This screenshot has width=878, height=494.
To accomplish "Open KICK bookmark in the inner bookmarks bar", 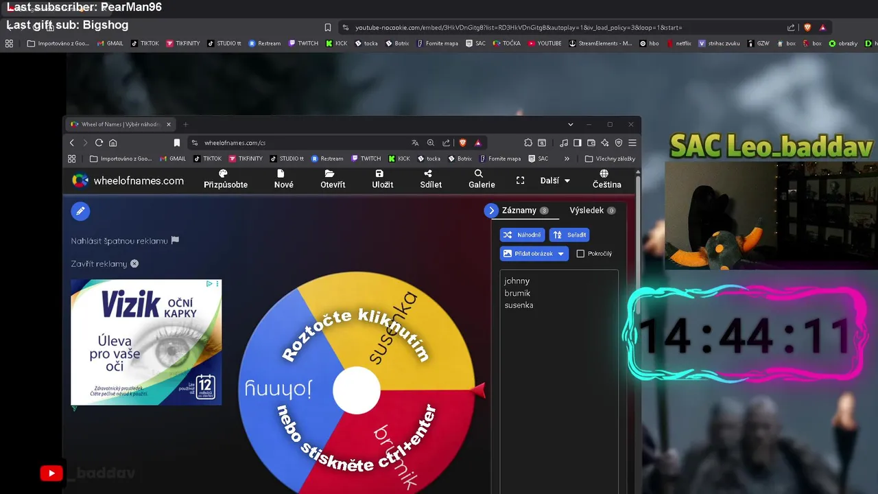I will (399, 158).
